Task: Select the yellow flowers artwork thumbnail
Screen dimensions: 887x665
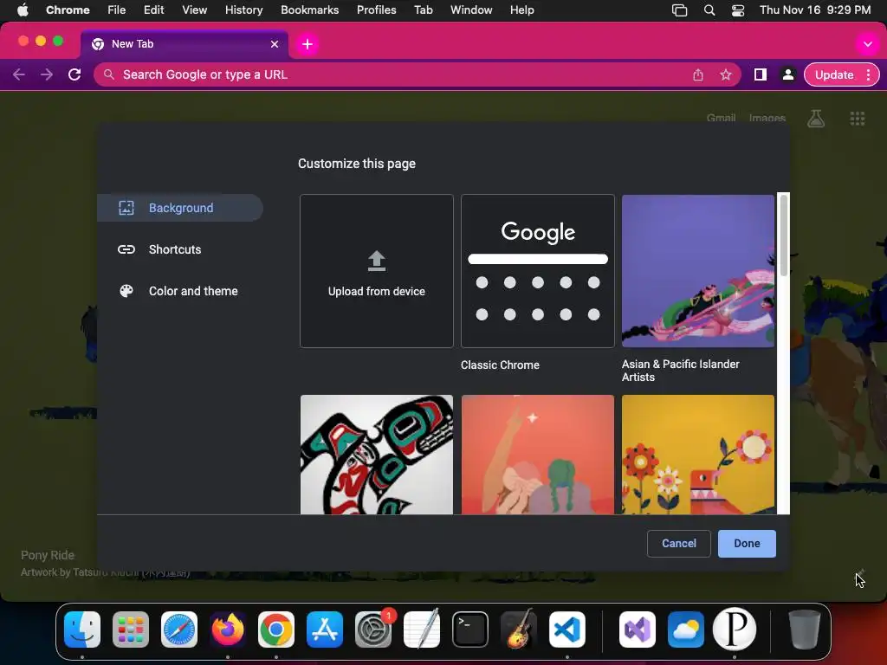Action: coord(698,455)
